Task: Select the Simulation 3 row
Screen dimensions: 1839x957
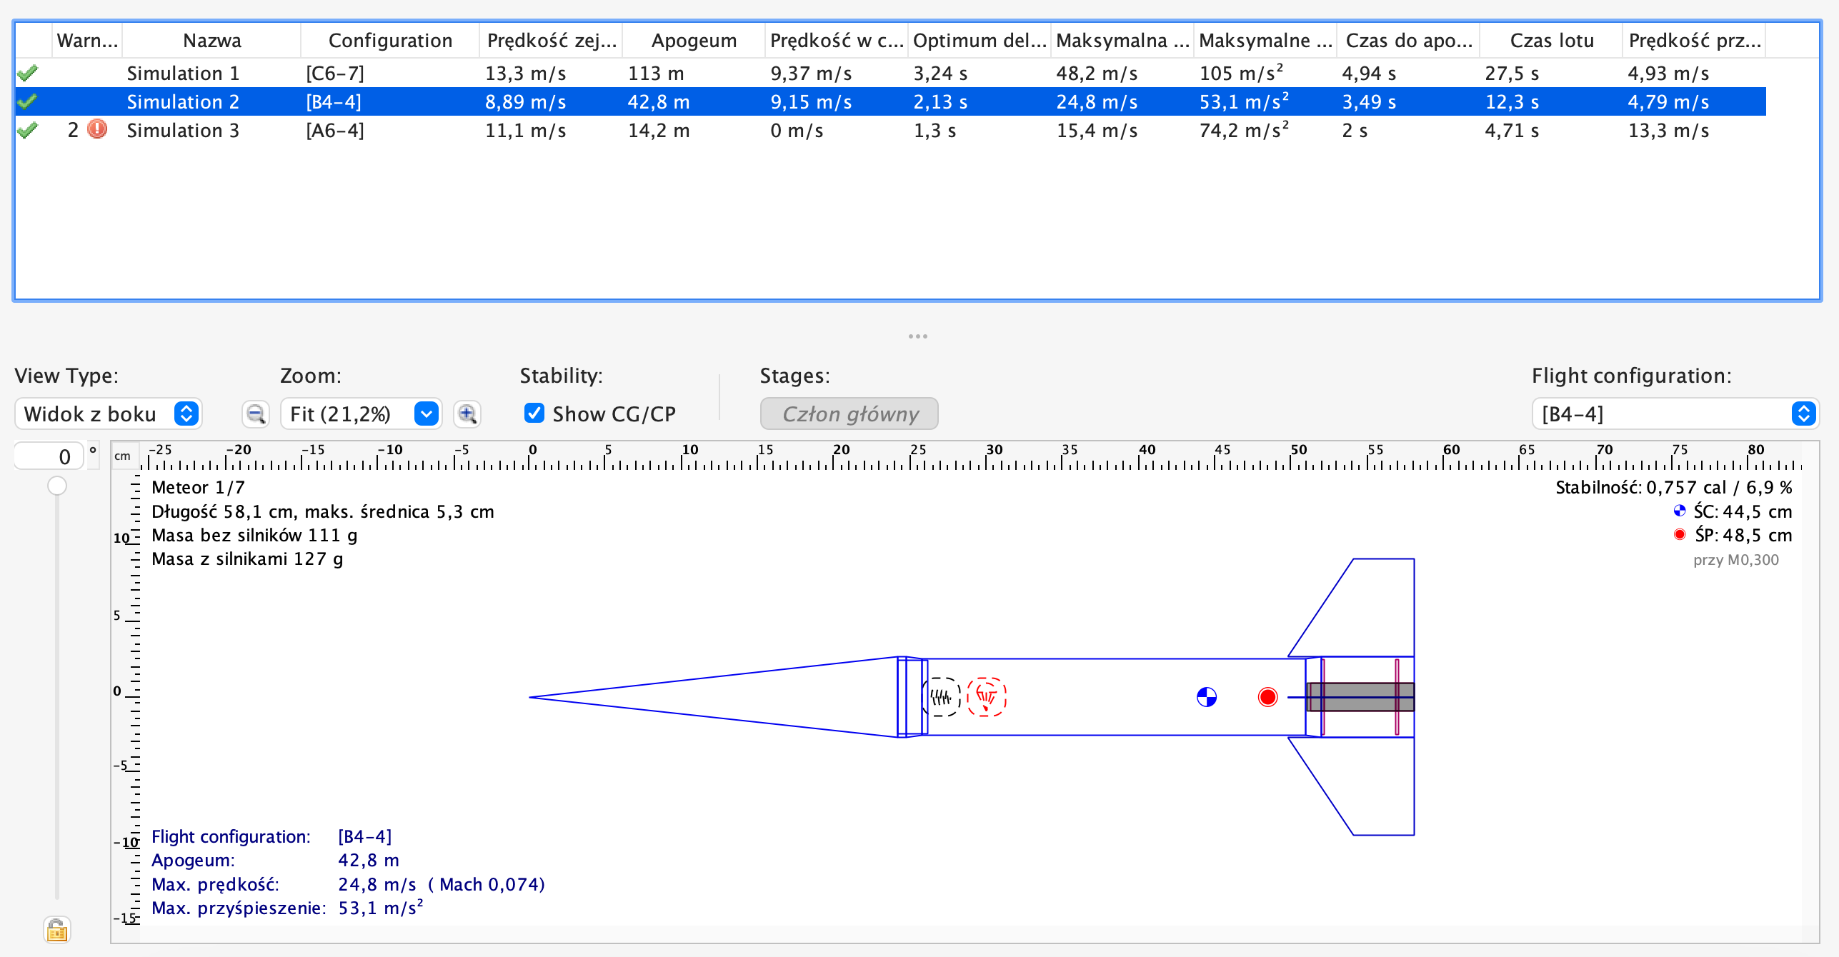Action: (183, 131)
